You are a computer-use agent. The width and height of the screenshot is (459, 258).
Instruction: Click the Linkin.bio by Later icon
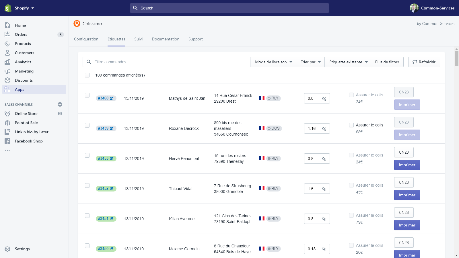(x=7, y=132)
